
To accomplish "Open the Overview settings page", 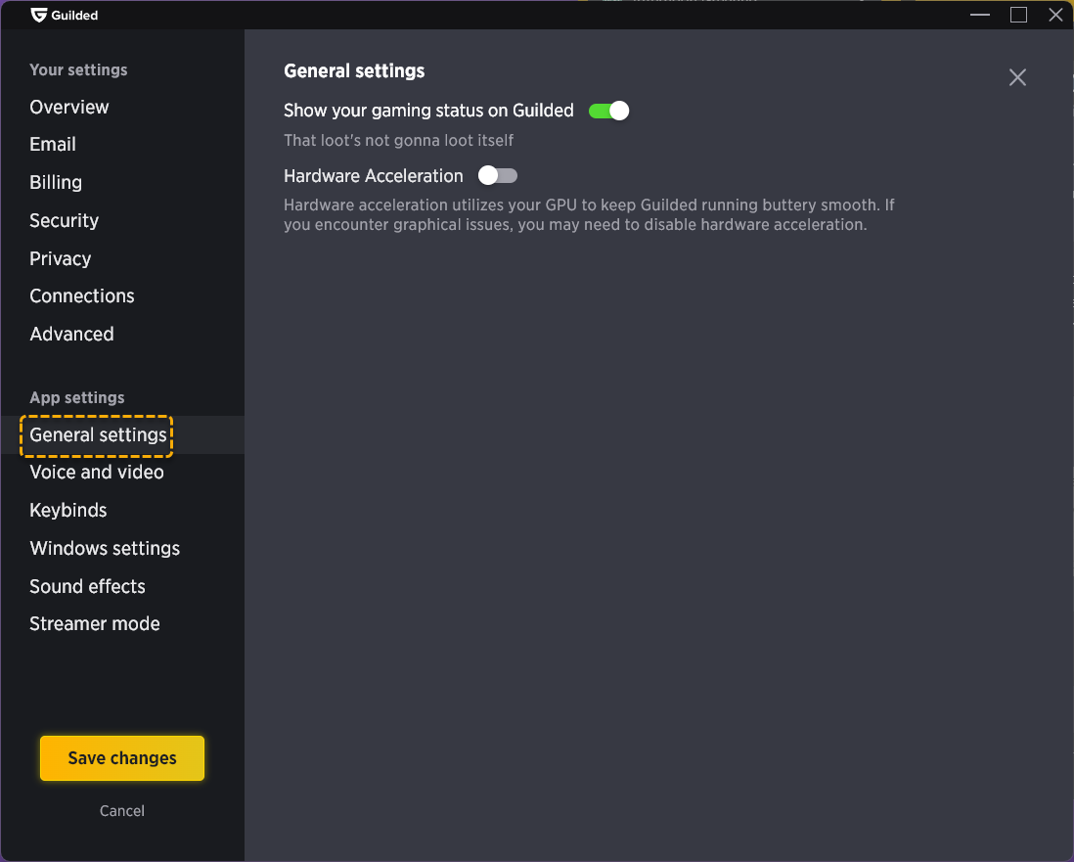I will point(69,107).
